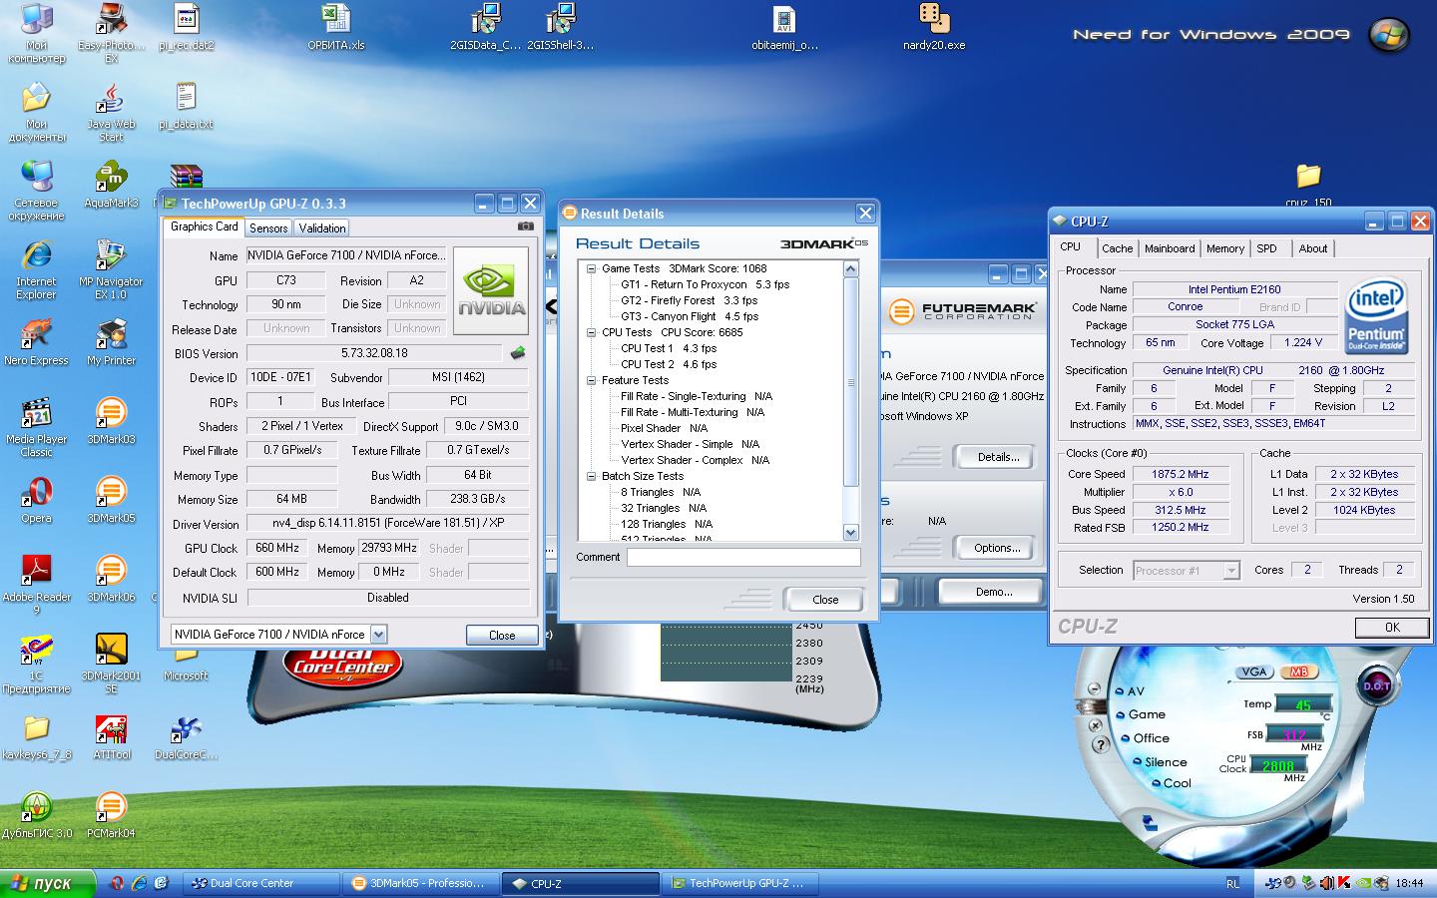1437x898 pixels.
Task: Open the GPU selection dropdown in GPU-Z
Action: tap(378, 634)
